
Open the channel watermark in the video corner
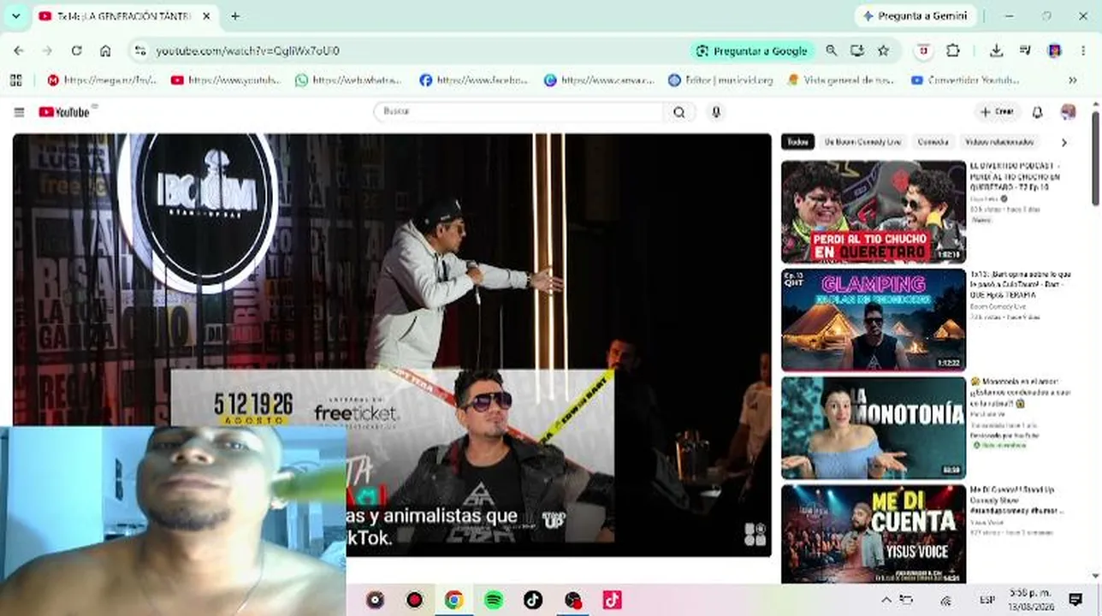tap(755, 535)
